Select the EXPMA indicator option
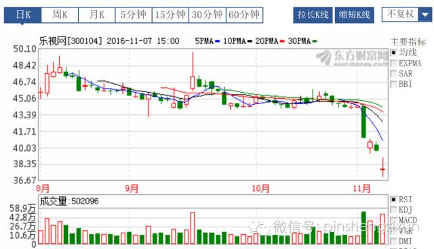 click(393, 63)
